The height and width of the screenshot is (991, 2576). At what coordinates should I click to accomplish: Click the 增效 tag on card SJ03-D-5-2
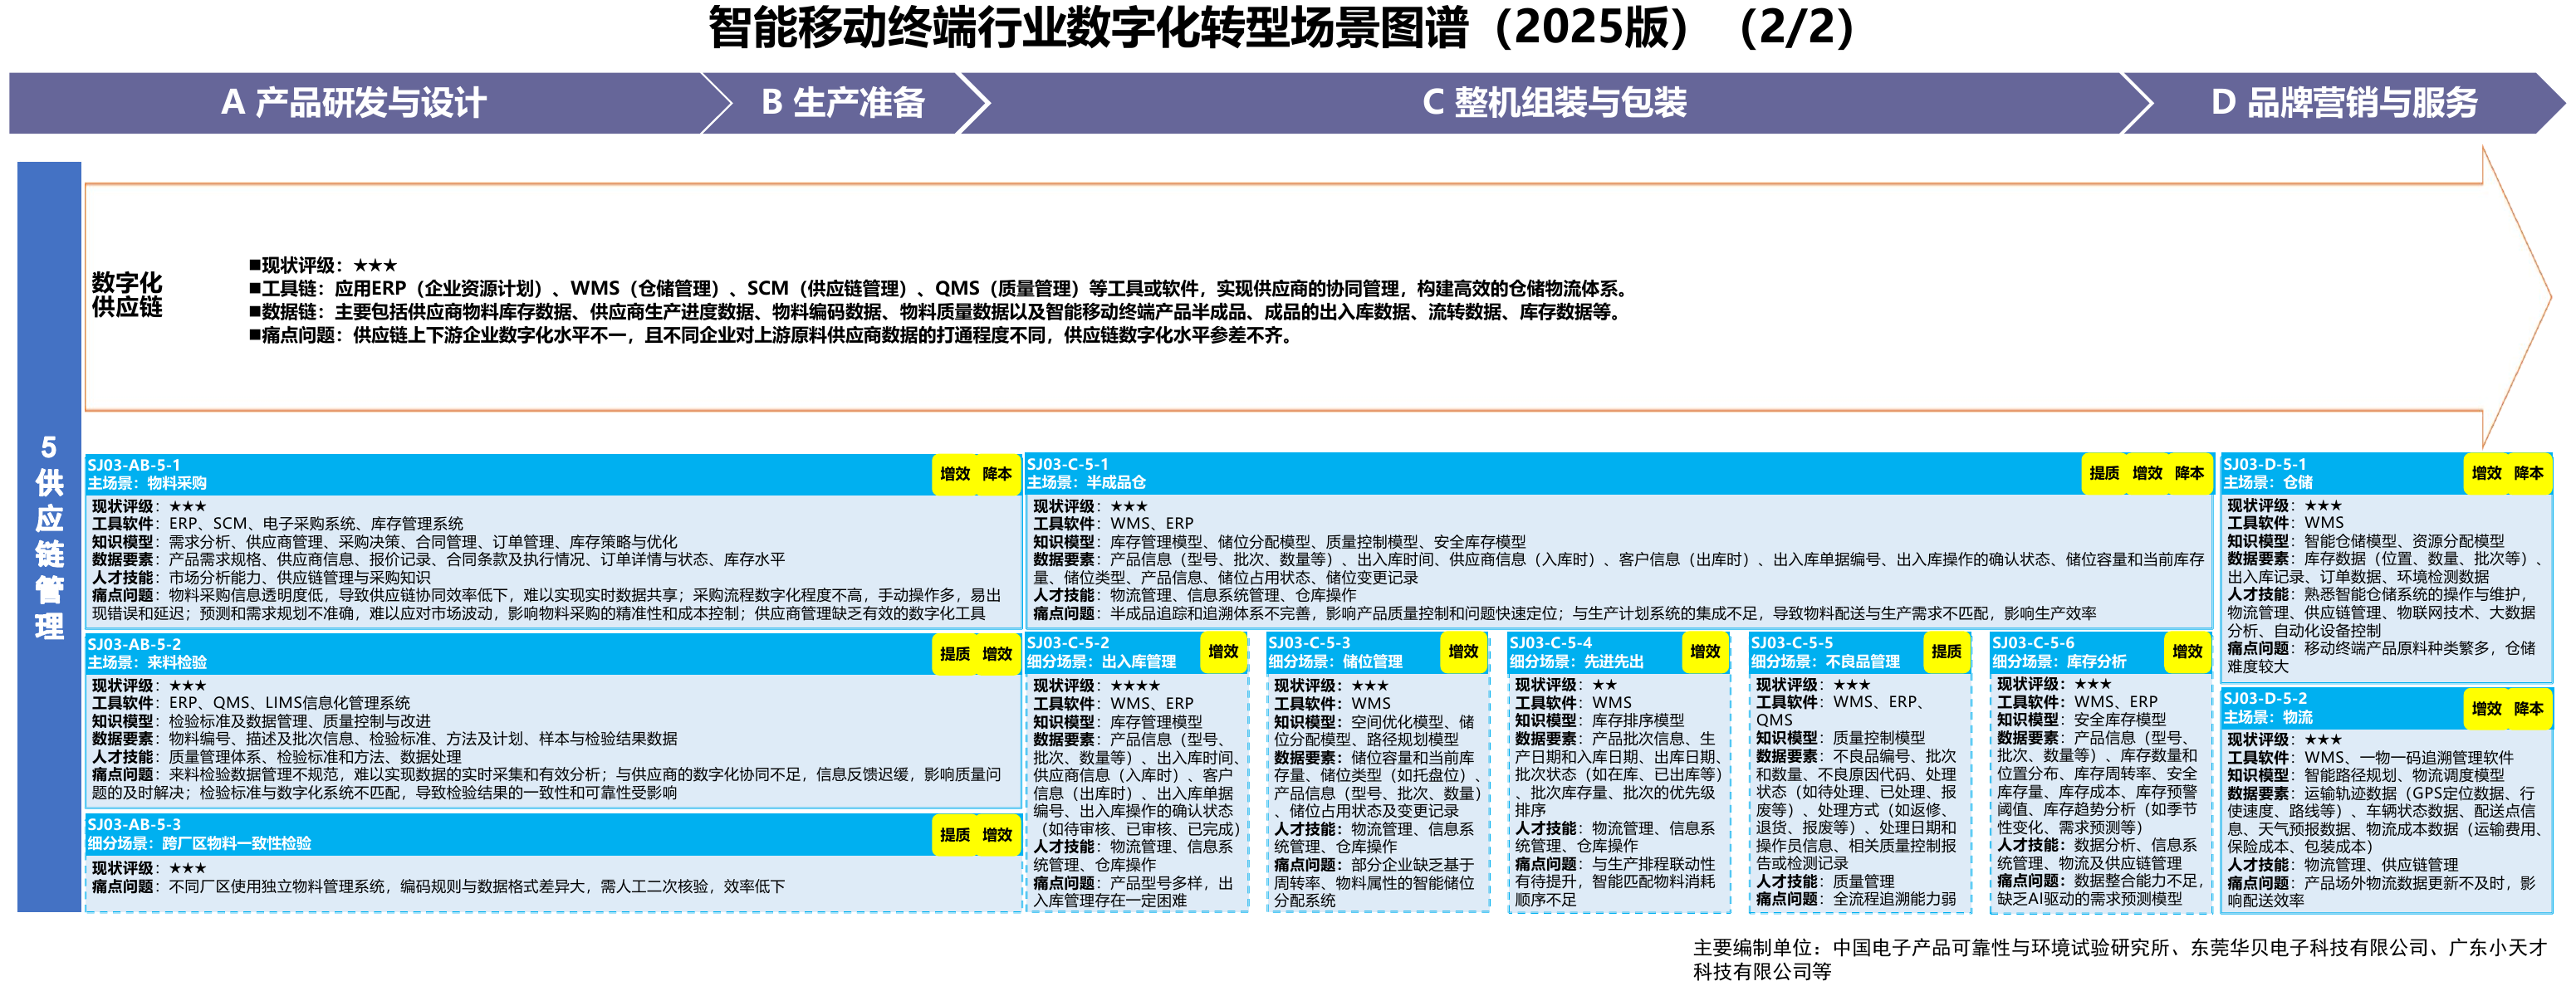point(2487,710)
